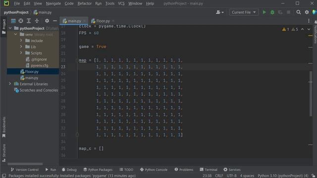Toggle code fold marker at line 22

tap(77, 60)
